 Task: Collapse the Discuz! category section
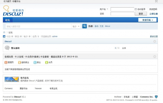coord(155,41)
